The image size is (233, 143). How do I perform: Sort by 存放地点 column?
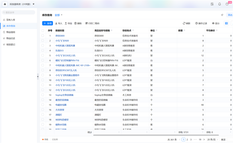pyautogui.click(x=133, y=30)
